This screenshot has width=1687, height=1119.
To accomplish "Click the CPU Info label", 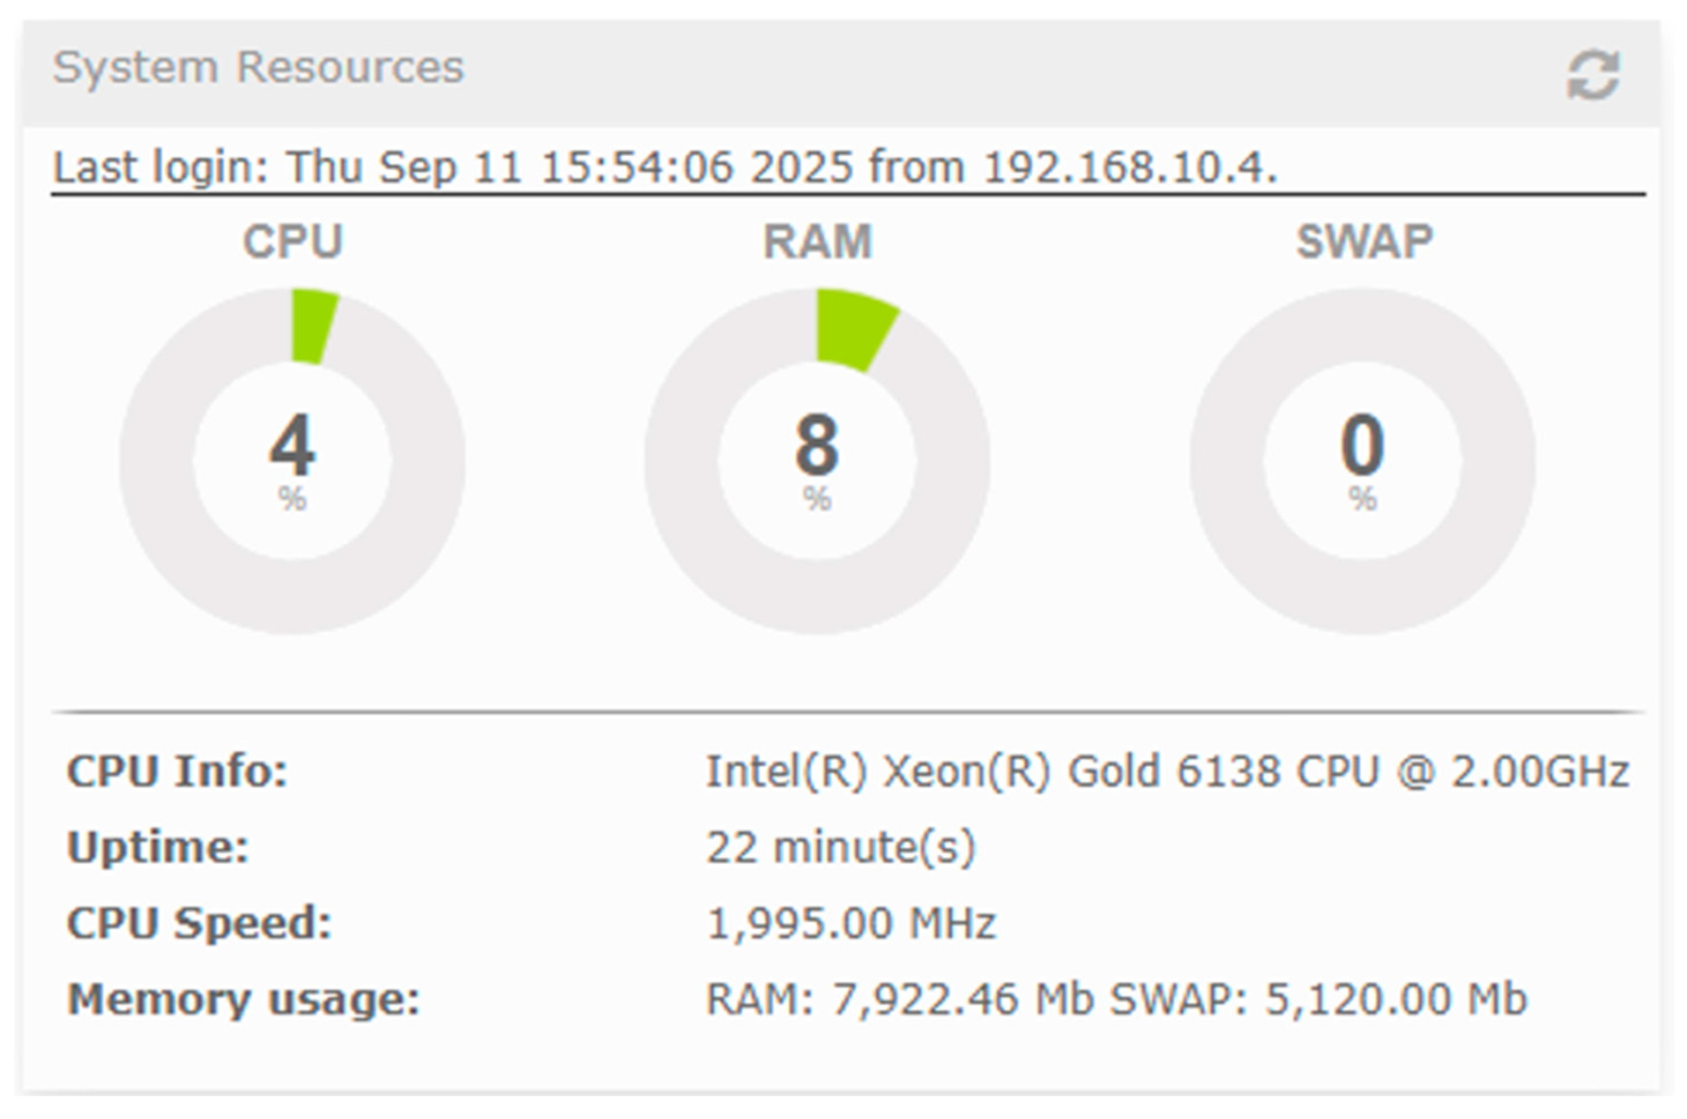I will pyautogui.click(x=177, y=771).
